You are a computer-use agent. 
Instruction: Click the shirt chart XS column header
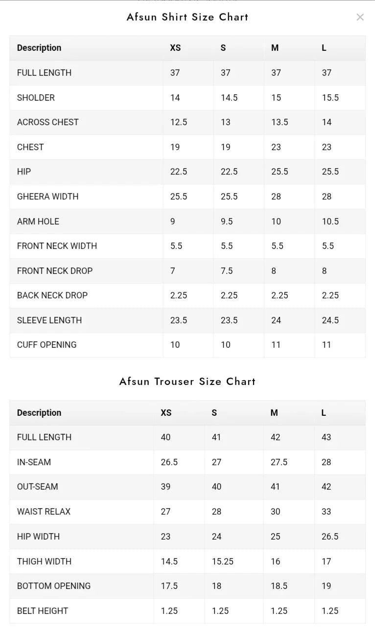tap(175, 48)
